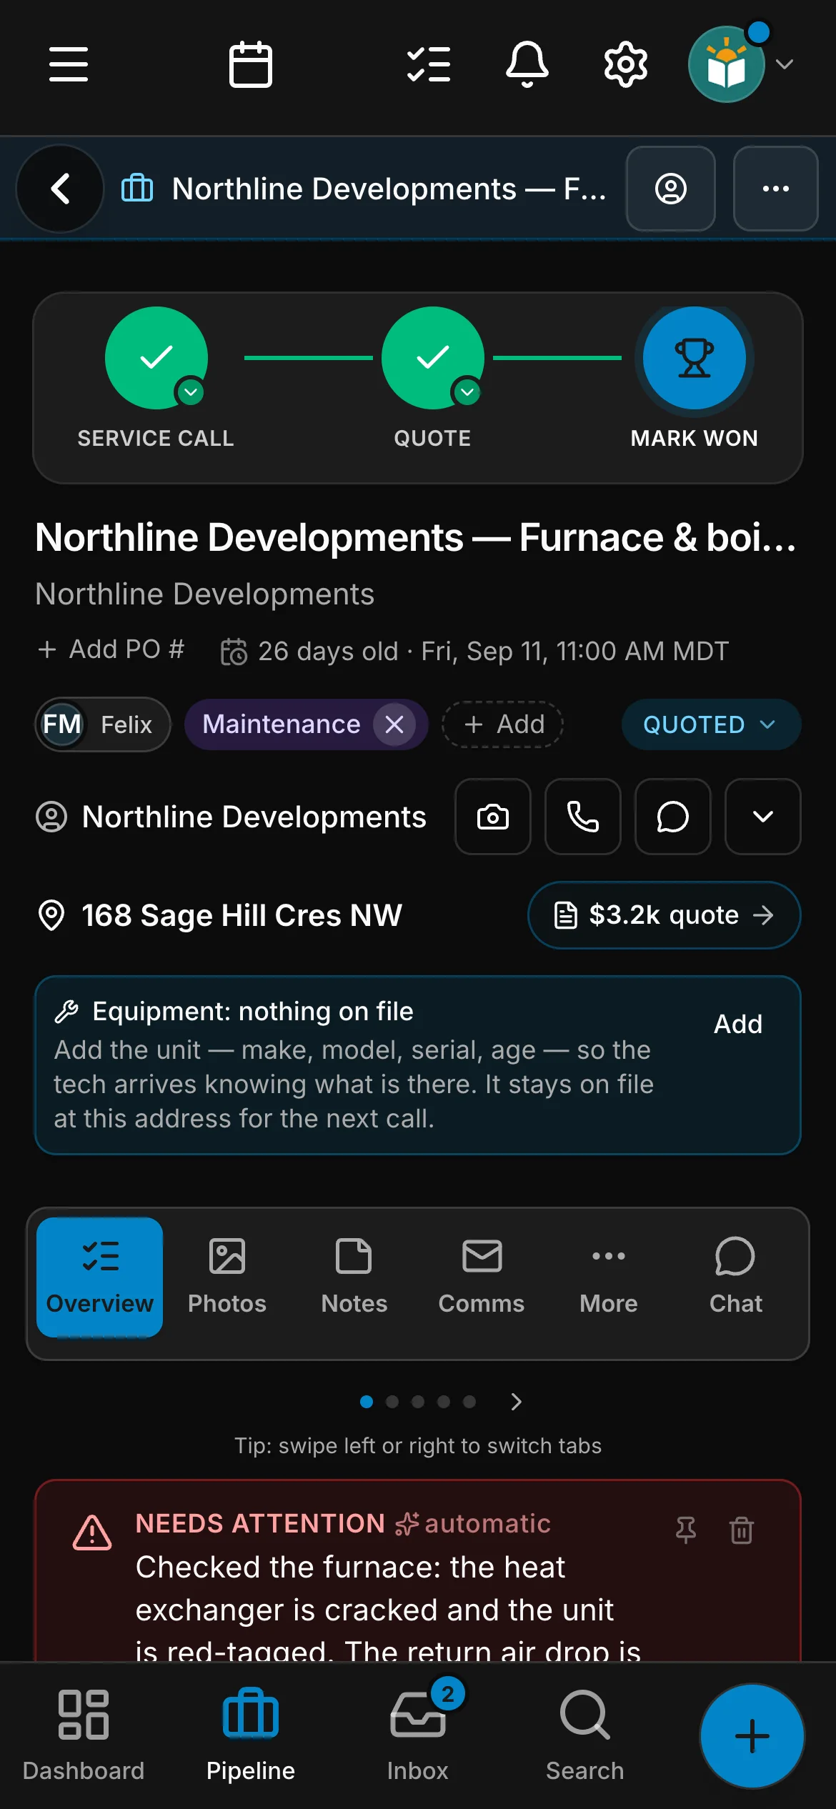Image resolution: width=836 pixels, height=1809 pixels.
Task: Call Northline Developments via phone icon
Action: (x=583, y=817)
